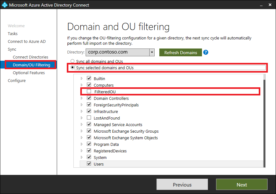
Task: Uncheck the Computers checkbox
Action: (x=89, y=85)
